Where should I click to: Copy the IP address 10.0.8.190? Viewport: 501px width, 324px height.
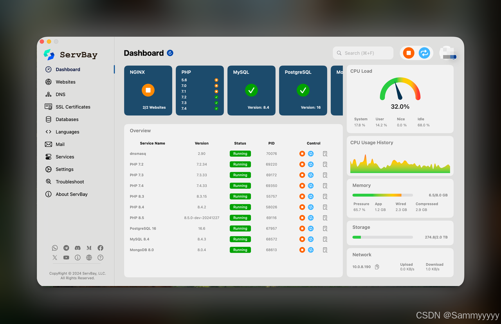pos(377,267)
